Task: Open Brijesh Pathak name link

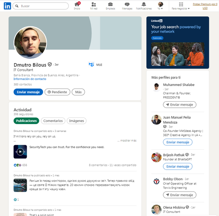Action: pos(174,155)
